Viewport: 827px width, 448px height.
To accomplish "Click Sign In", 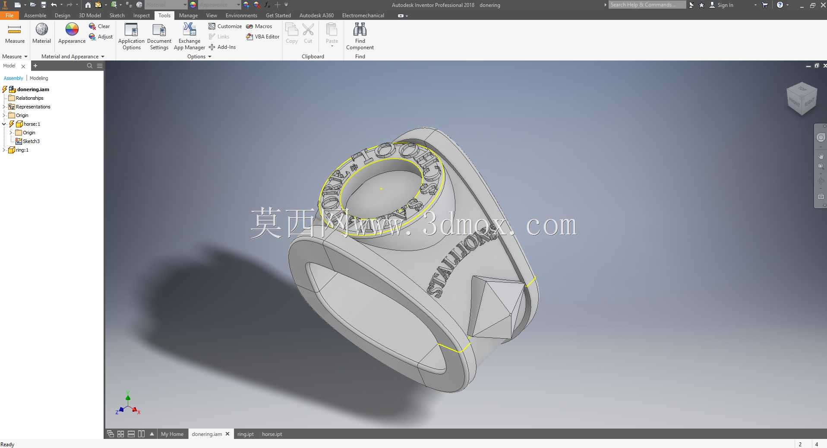I will [725, 5].
